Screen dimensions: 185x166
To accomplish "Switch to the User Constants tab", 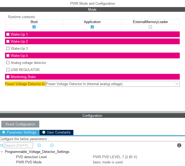I will [56, 132].
